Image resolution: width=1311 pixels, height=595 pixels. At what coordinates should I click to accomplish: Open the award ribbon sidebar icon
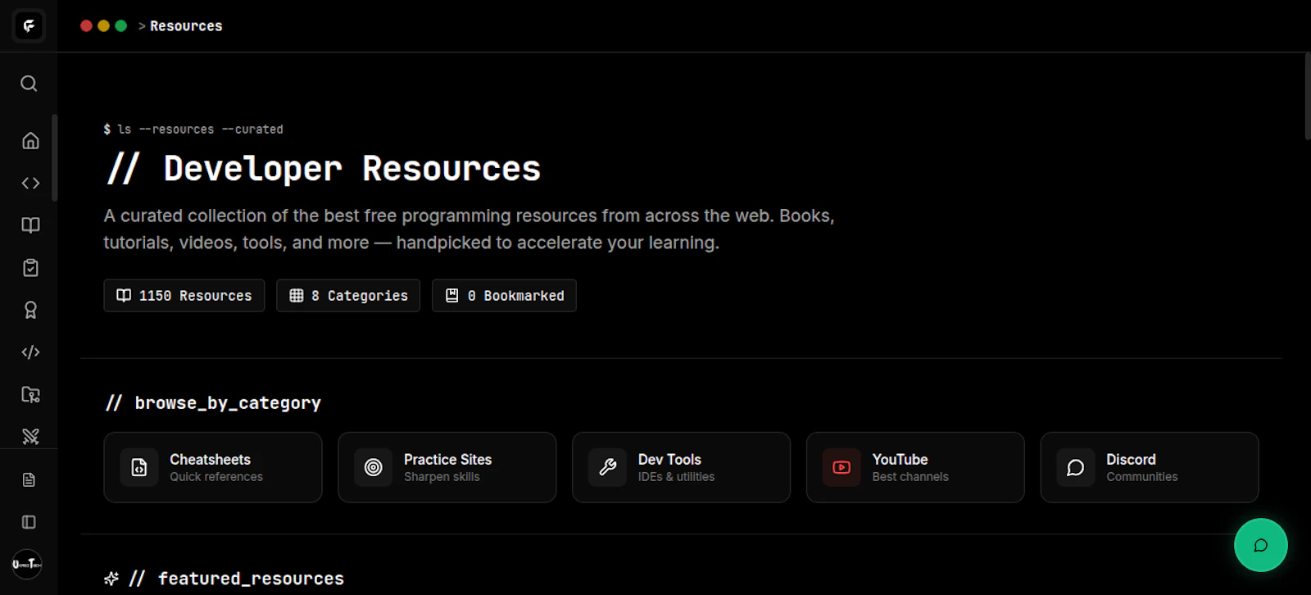(30, 310)
